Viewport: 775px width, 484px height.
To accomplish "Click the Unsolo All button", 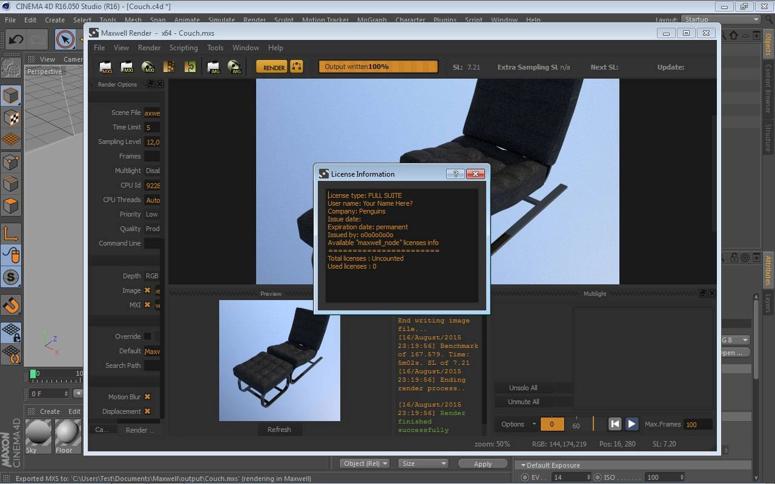I will coord(523,388).
